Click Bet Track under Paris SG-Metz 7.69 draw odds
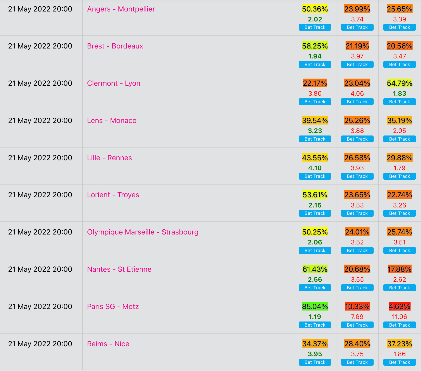Screen dimensions: 421x371 click(357, 325)
